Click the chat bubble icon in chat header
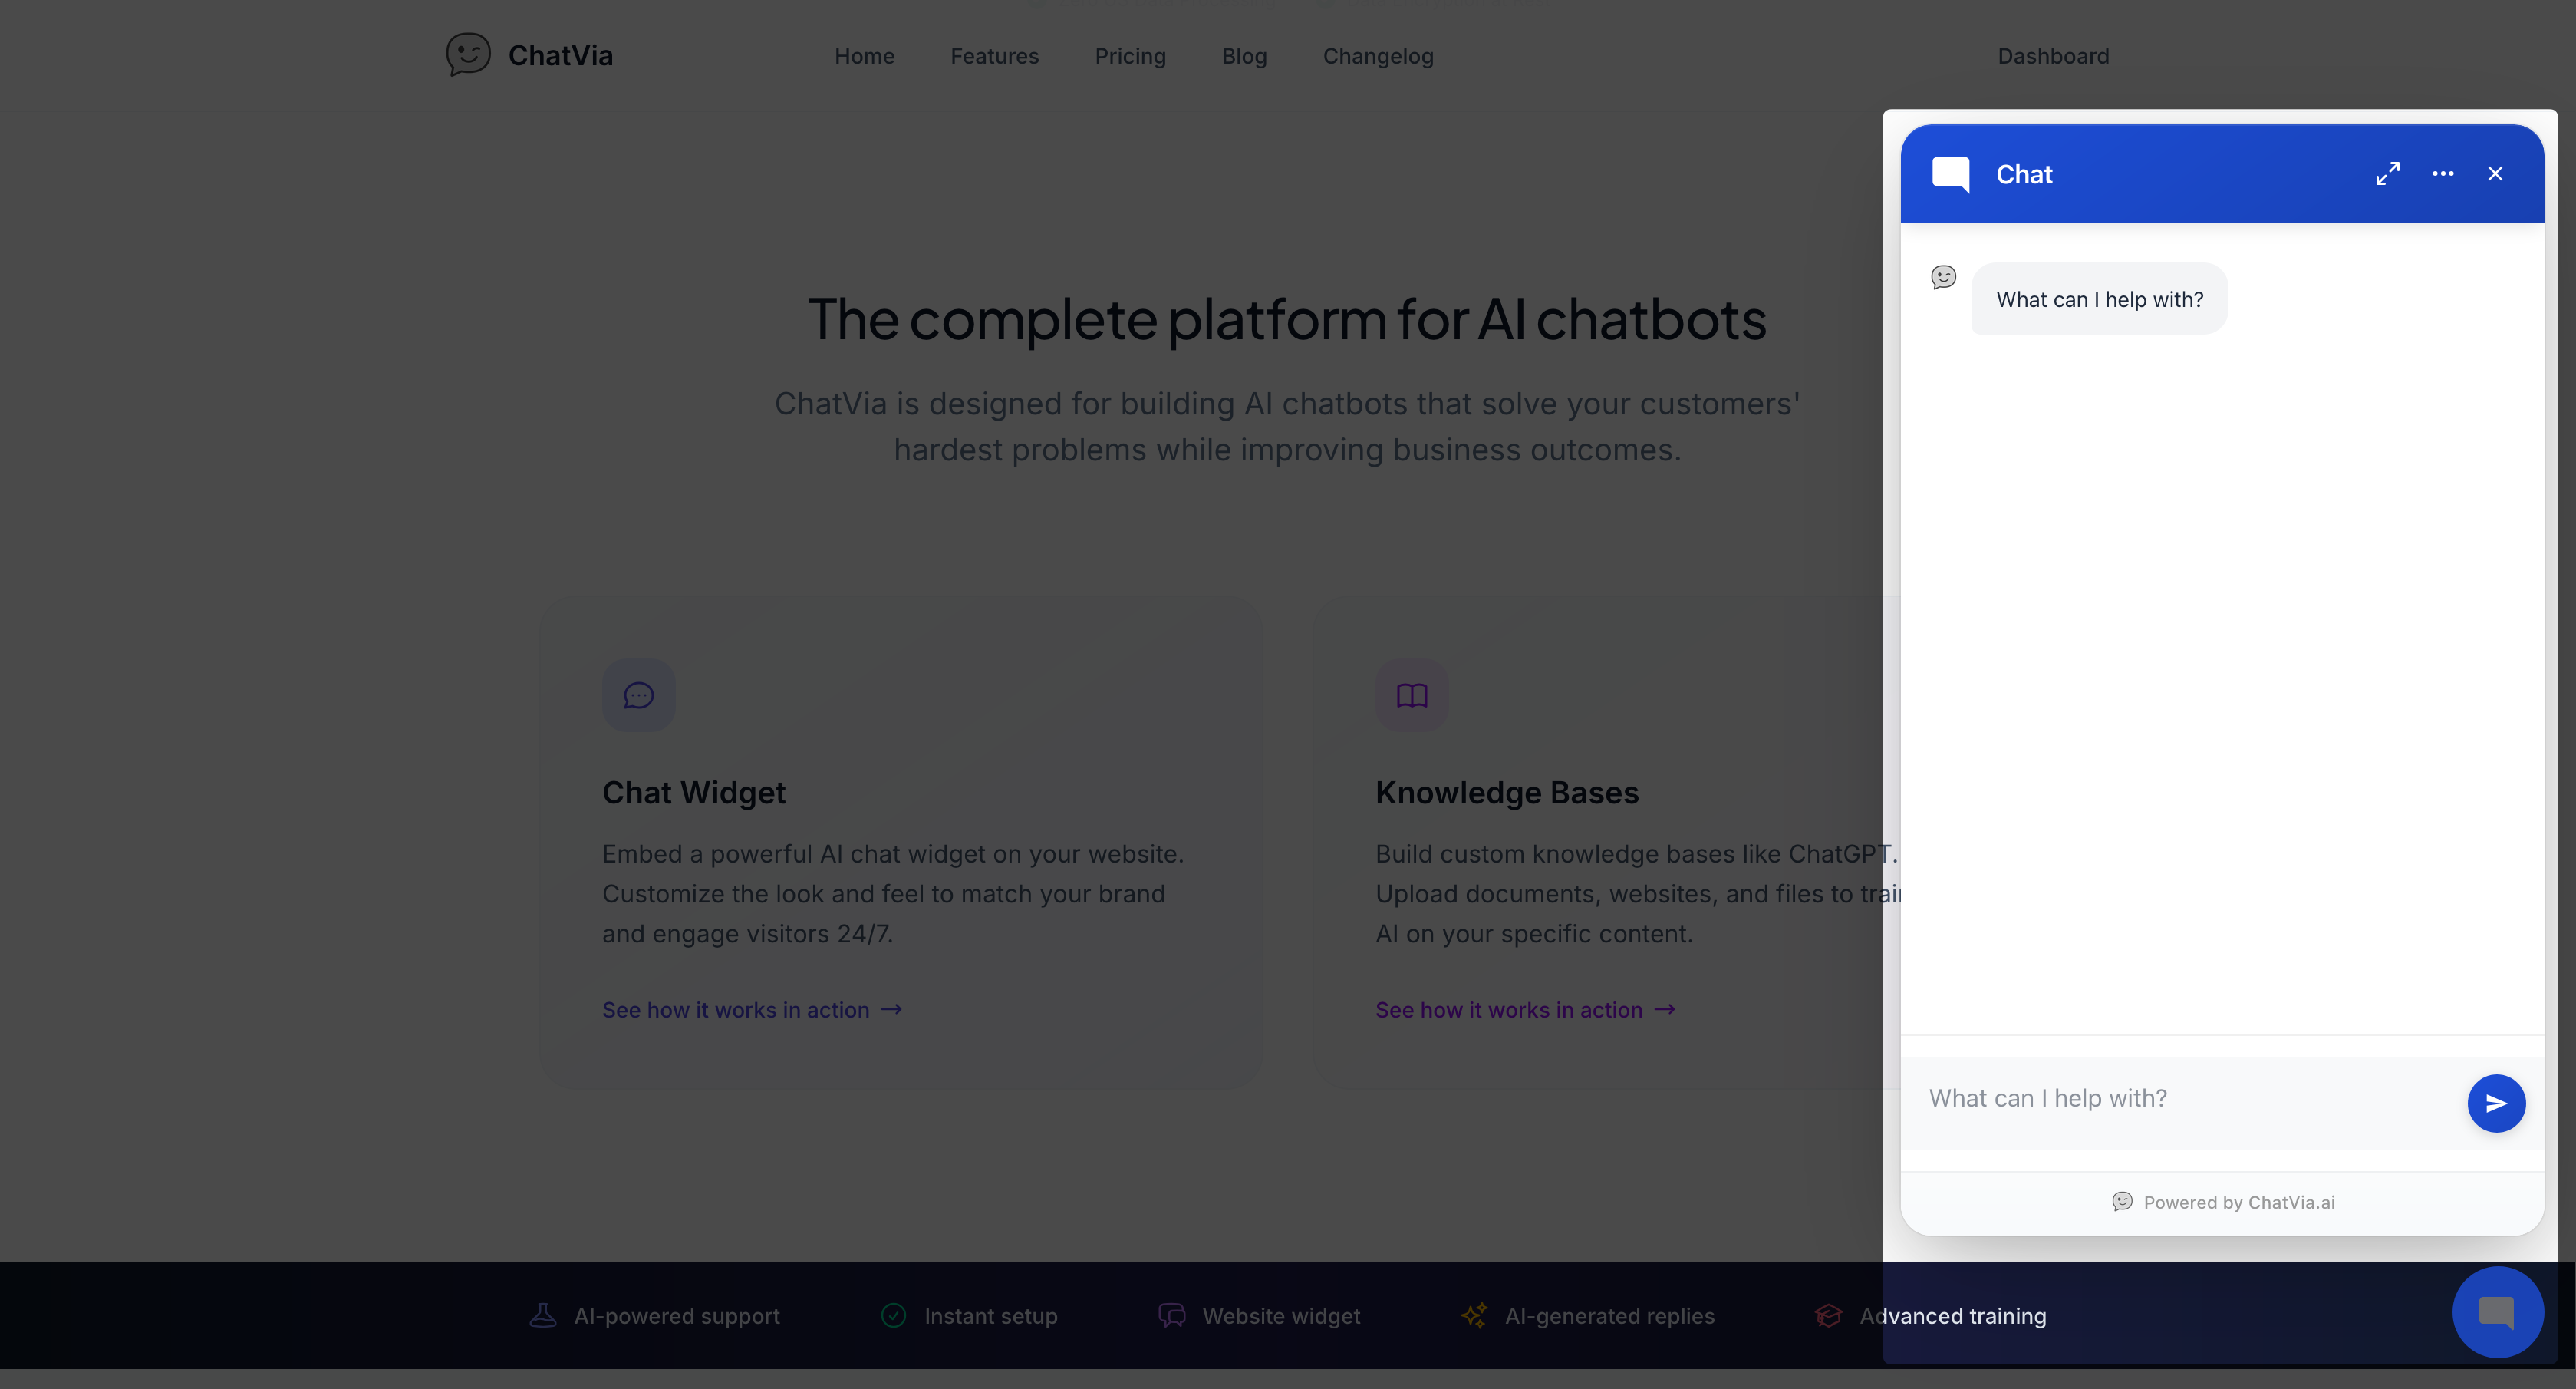Image resolution: width=2576 pixels, height=1389 pixels. pyautogui.click(x=1951, y=174)
